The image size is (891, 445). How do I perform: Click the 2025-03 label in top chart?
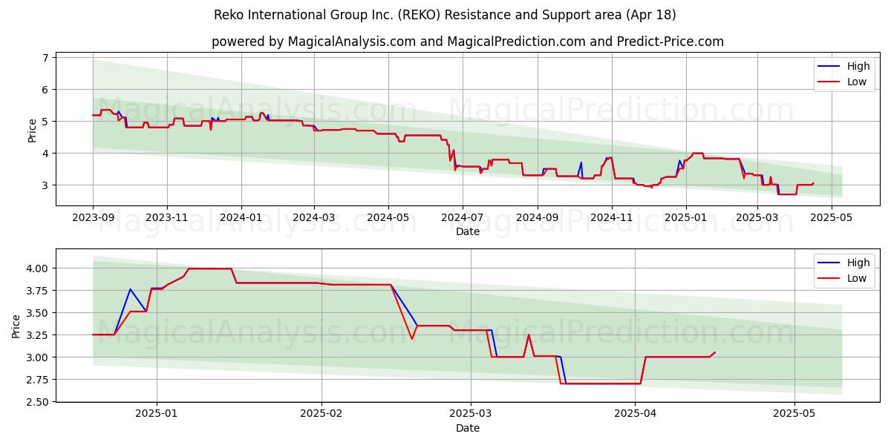tap(757, 219)
